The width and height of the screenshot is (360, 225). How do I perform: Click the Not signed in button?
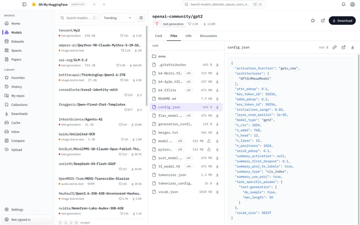[27, 220]
